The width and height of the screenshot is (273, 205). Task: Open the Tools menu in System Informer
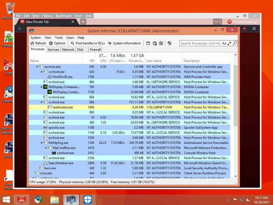coord(59,37)
